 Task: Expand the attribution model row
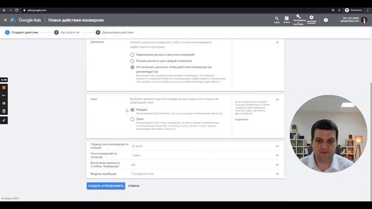pos(185,174)
